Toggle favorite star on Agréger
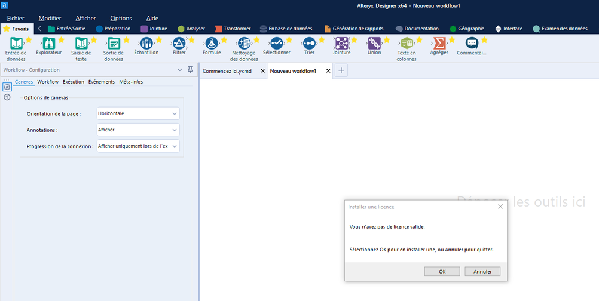This screenshot has height=301, width=599. tap(451, 39)
